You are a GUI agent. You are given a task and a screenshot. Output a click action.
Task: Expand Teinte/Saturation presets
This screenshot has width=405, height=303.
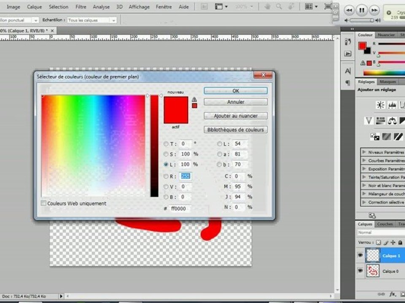click(364, 177)
